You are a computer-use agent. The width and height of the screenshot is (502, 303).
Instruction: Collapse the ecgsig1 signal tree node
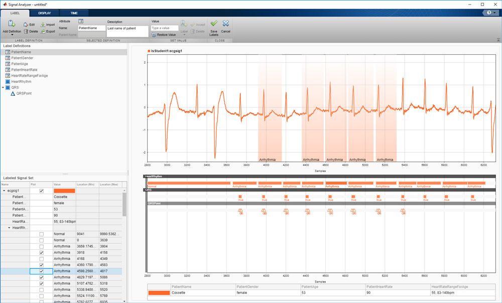click(x=4, y=191)
